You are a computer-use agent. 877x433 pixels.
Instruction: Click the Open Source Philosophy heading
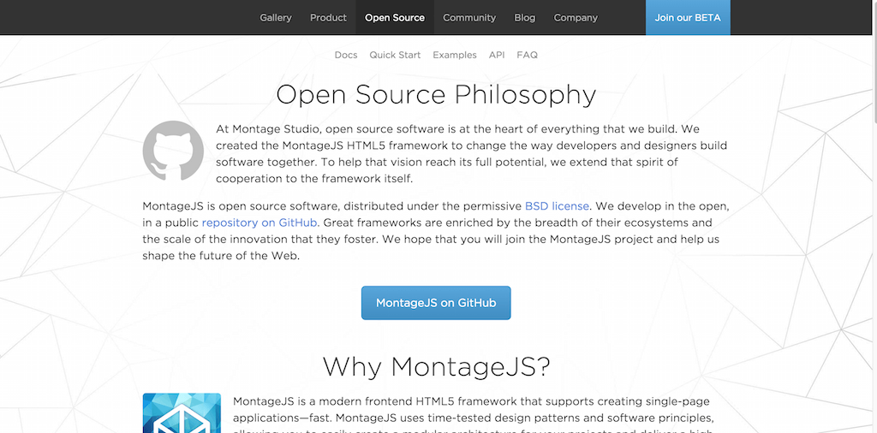pyautogui.click(x=436, y=95)
